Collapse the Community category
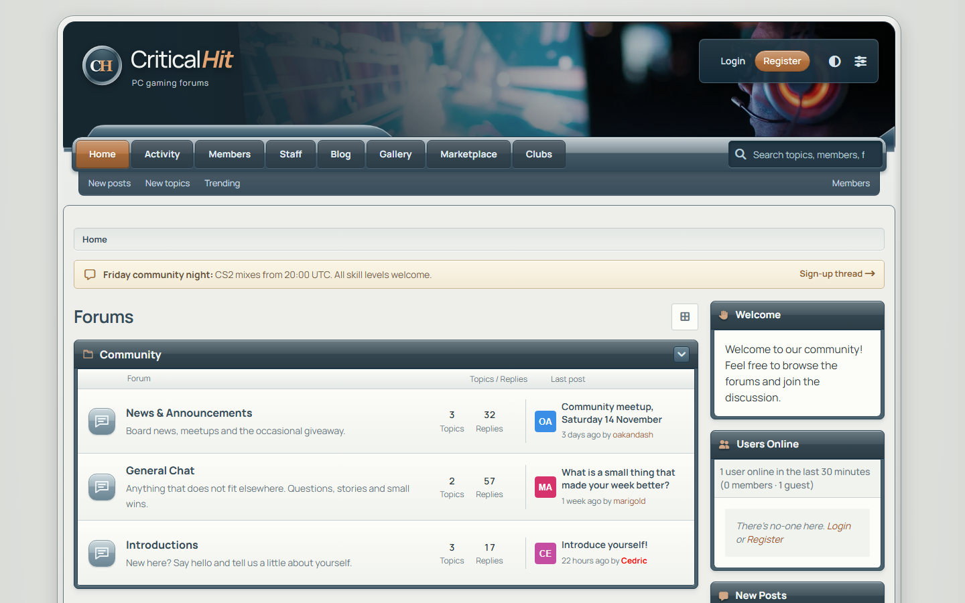 tap(682, 354)
